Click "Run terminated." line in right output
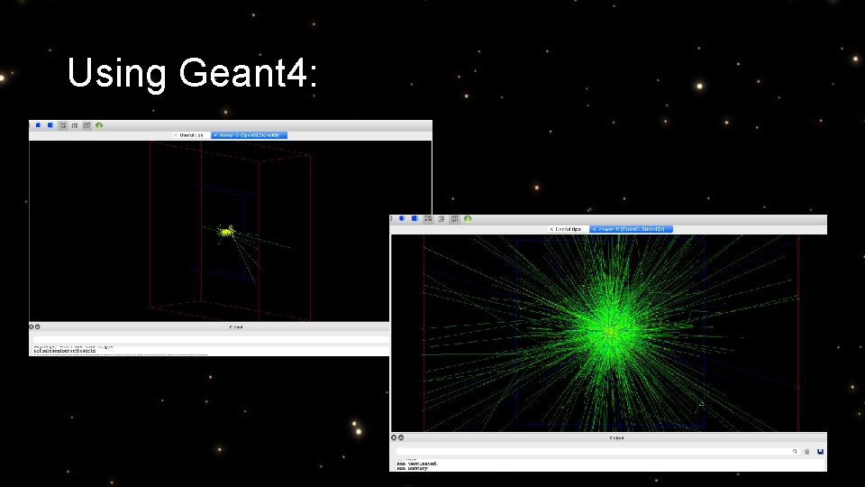 pyautogui.click(x=417, y=464)
